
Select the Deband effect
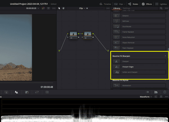[139, 16]
